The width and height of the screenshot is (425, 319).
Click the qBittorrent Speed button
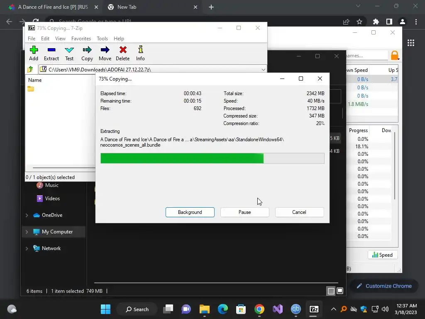click(382, 255)
